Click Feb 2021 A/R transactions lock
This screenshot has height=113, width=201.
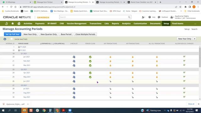click(133, 61)
